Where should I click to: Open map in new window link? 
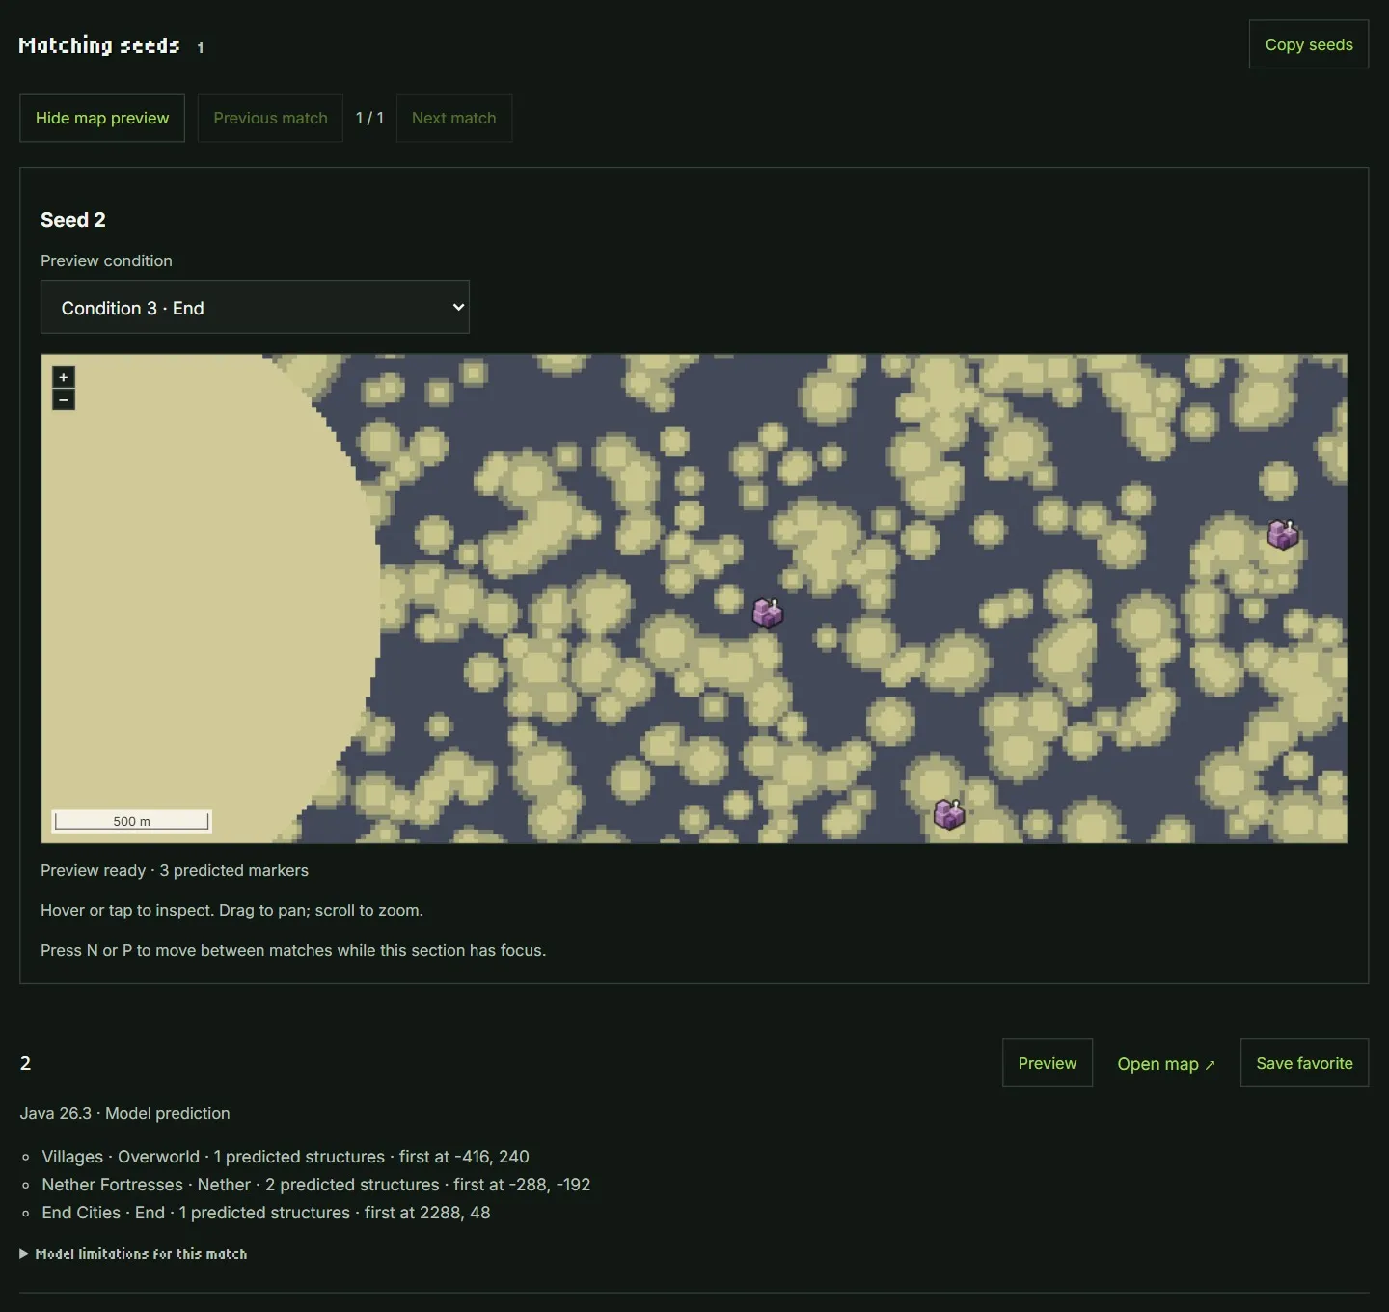pos(1166,1063)
